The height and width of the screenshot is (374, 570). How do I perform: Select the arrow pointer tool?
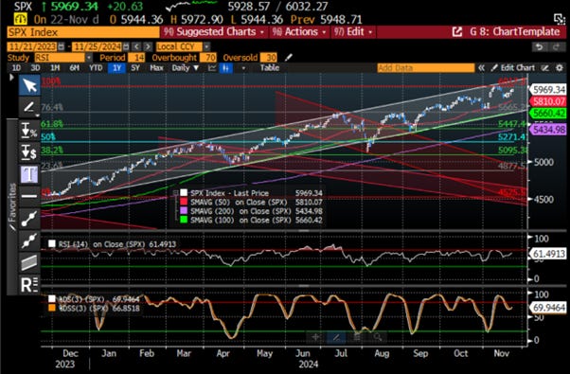(x=29, y=85)
